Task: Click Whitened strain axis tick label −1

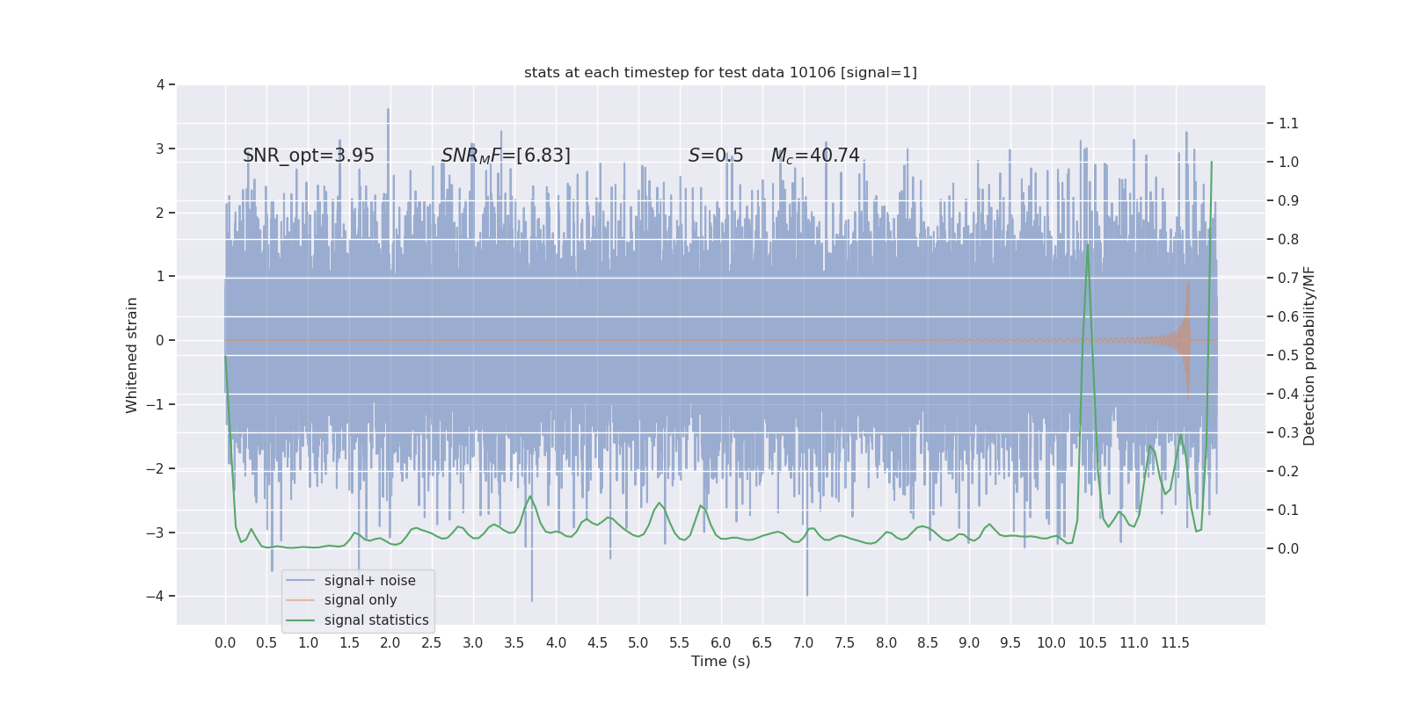Action: click(x=155, y=404)
